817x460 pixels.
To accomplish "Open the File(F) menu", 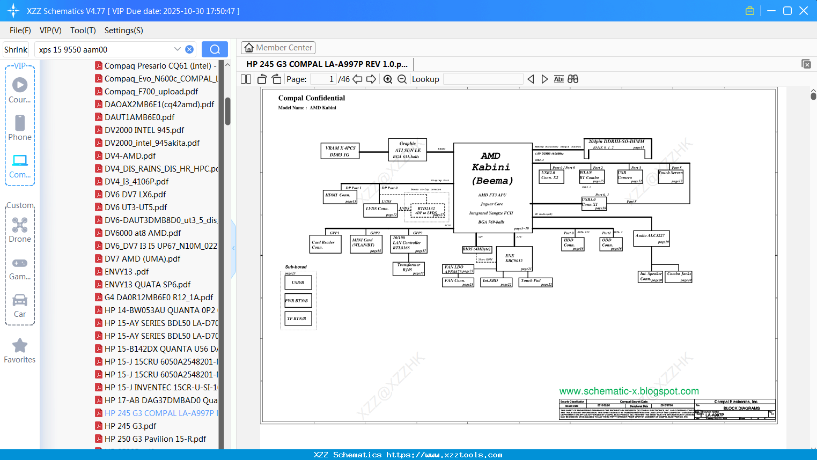I will (x=20, y=31).
